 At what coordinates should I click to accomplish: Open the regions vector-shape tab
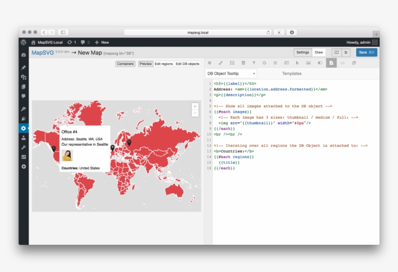232,63
